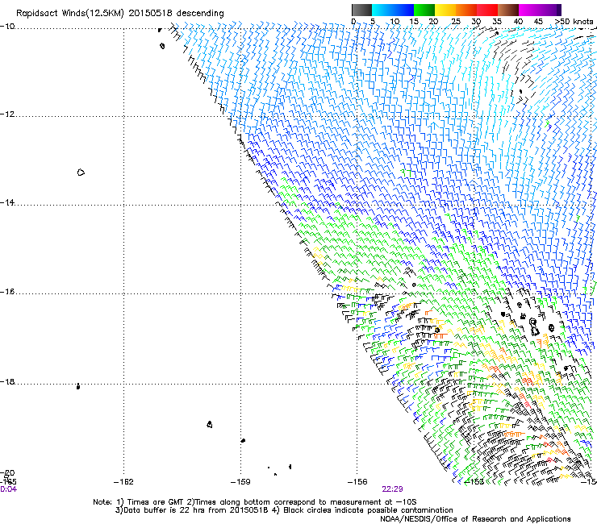Click the small island at -159, -19.3
The width and height of the screenshot is (597, 524).
[243, 440]
